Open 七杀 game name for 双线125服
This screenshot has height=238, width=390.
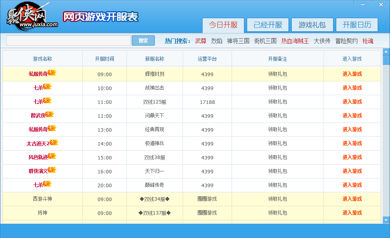(38, 102)
